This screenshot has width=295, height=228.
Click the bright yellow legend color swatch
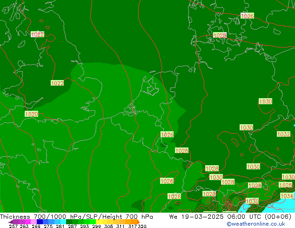tap(99, 222)
